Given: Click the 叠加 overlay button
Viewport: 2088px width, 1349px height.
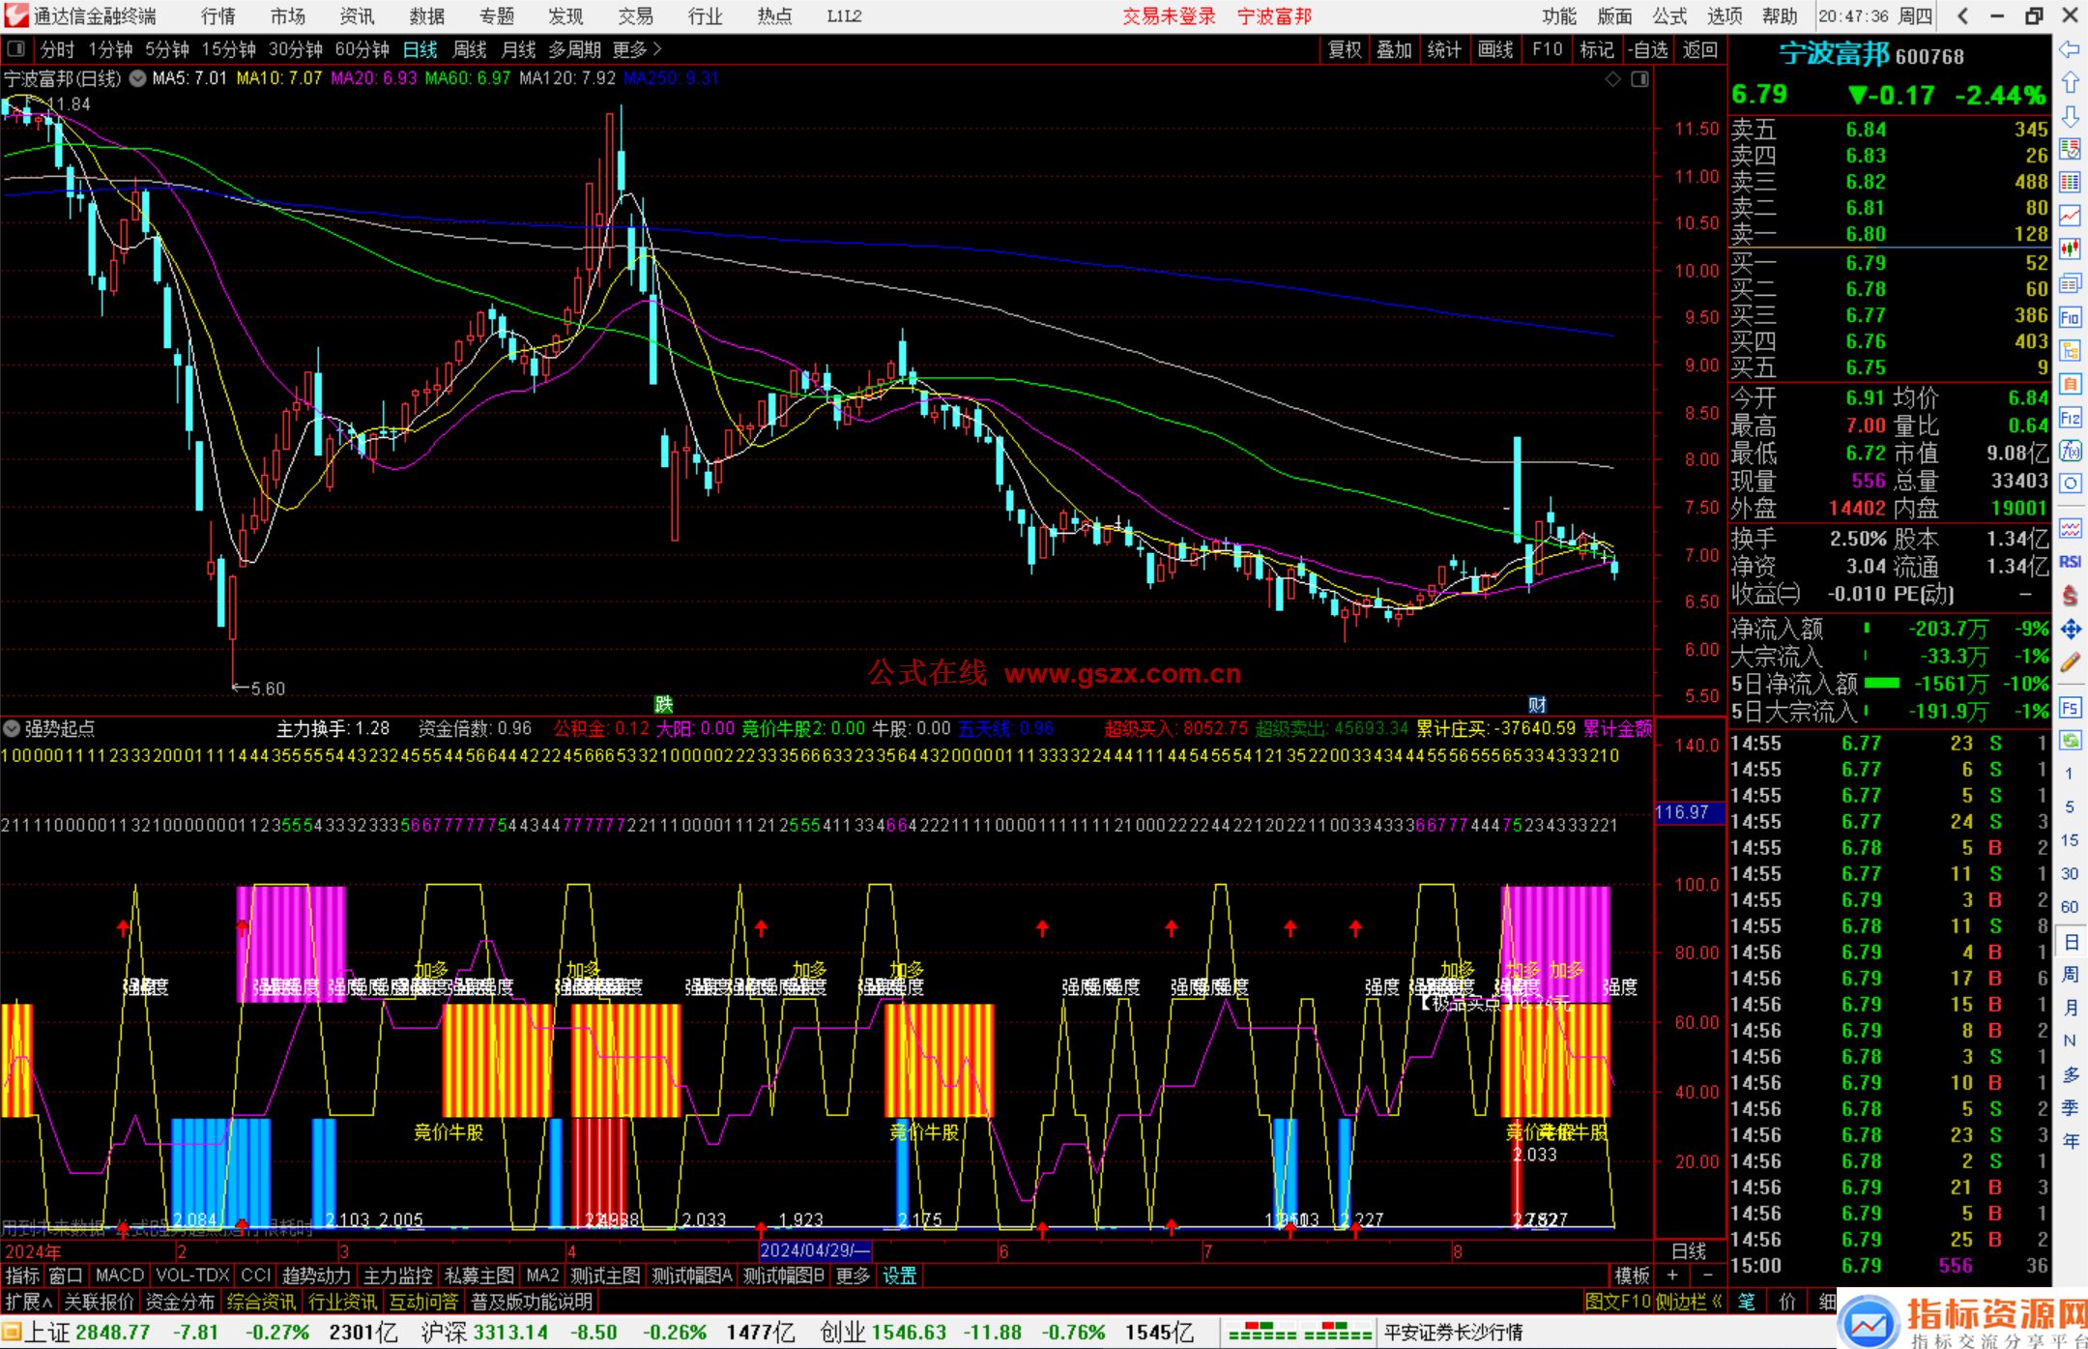Looking at the screenshot, I should [x=1394, y=49].
